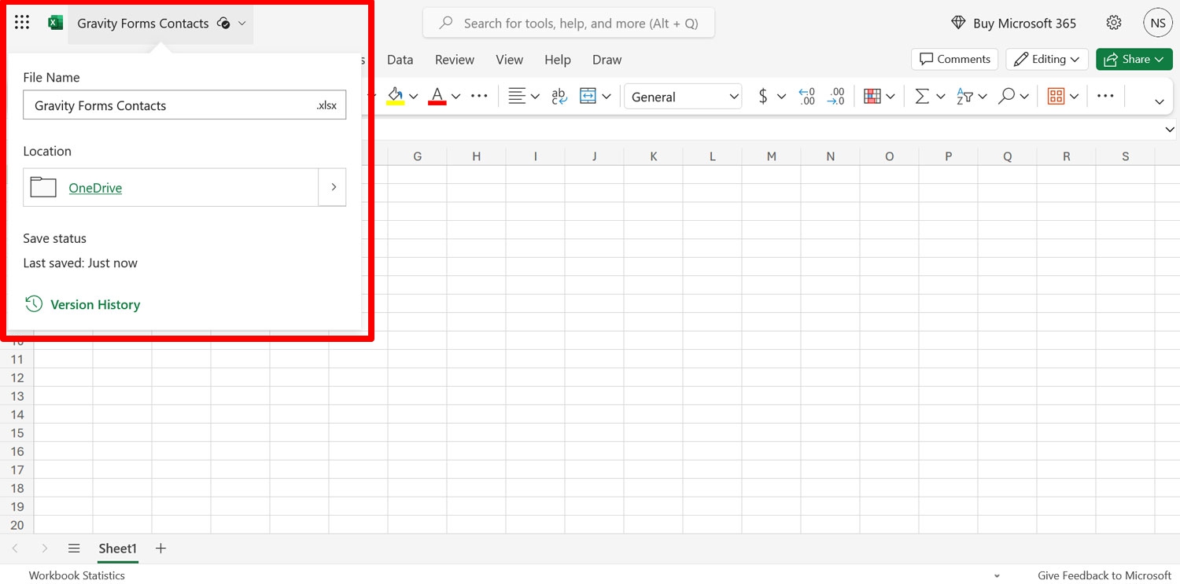Image resolution: width=1180 pixels, height=584 pixels.
Task: Open the app launcher grid
Action: 22,23
